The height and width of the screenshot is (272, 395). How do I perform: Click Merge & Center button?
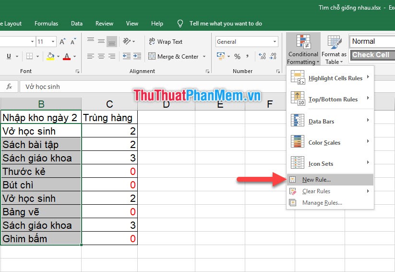click(173, 56)
